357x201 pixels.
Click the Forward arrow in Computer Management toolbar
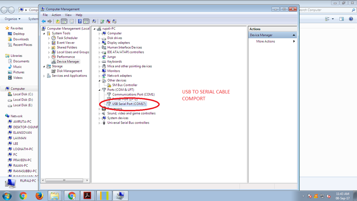(49, 21)
